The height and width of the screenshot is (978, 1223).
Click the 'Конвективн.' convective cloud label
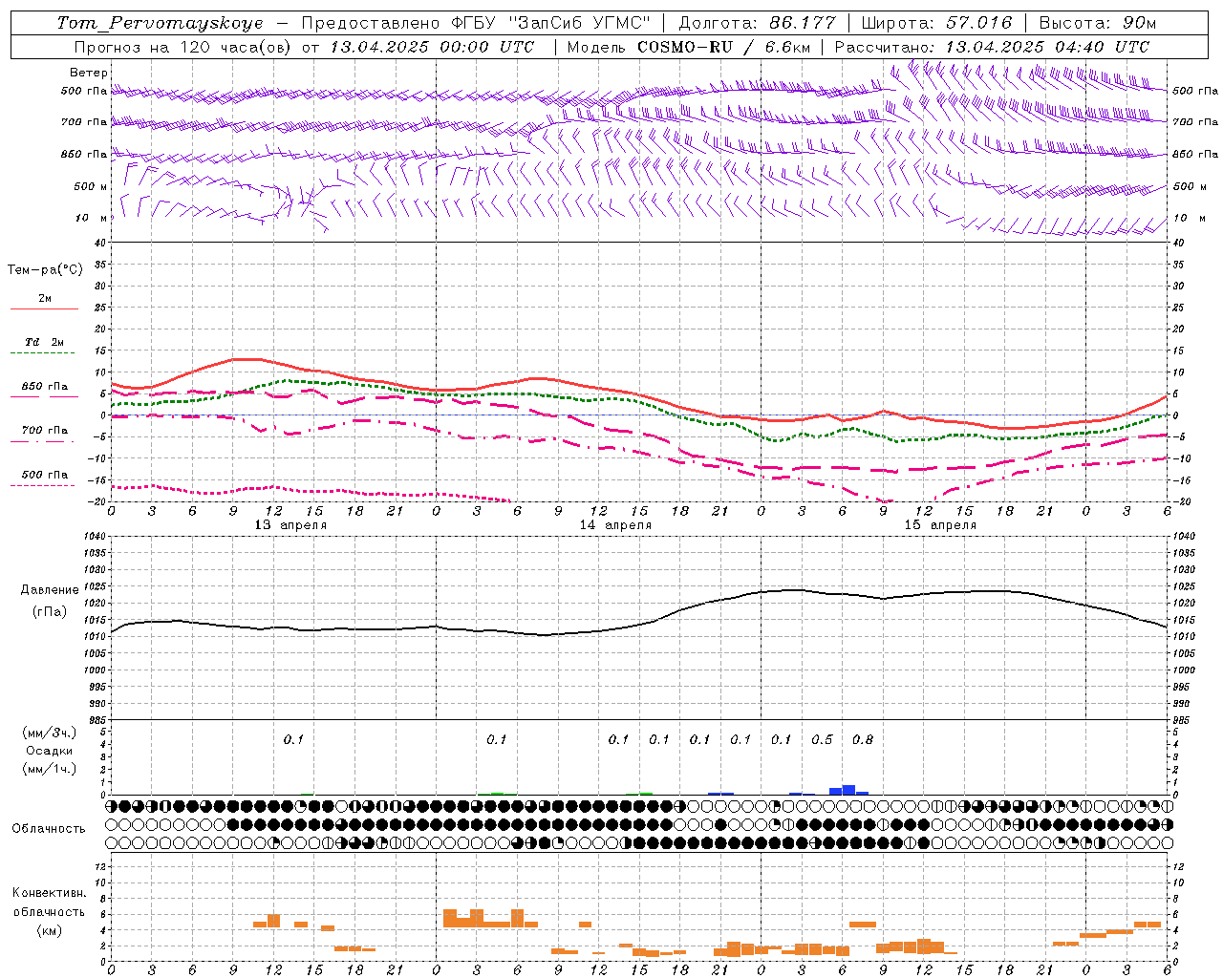point(50,893)
